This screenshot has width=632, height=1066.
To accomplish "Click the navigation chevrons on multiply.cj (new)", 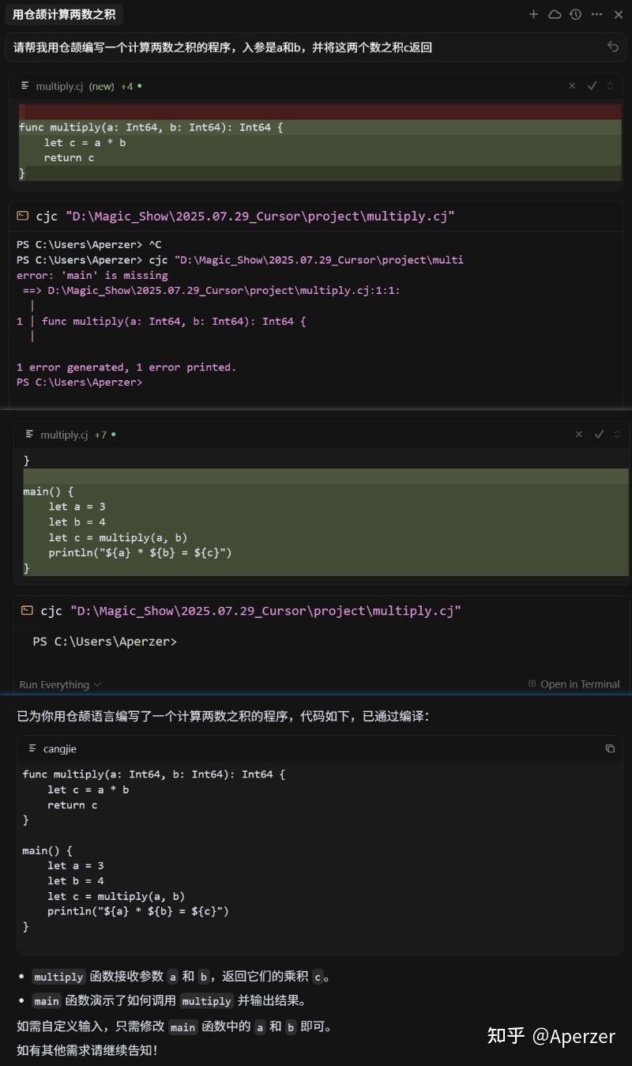I will point(609,86).
